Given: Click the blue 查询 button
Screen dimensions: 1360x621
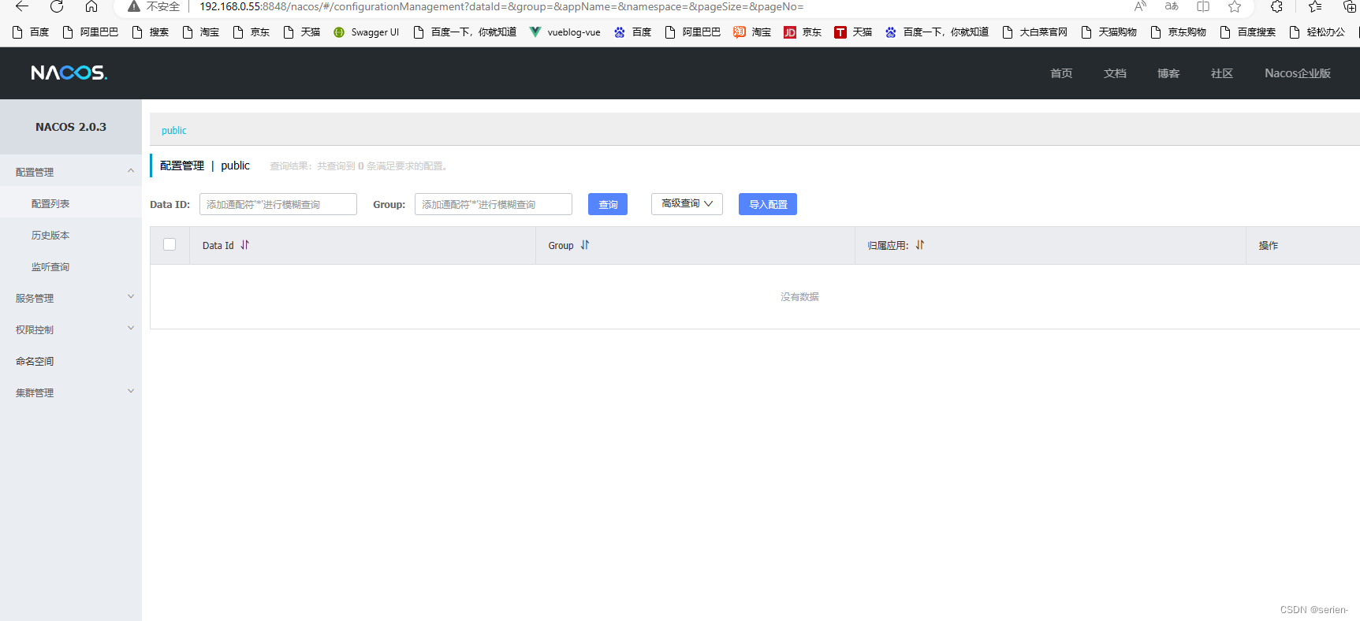Looking at the screenshot, I should [608, 204].
